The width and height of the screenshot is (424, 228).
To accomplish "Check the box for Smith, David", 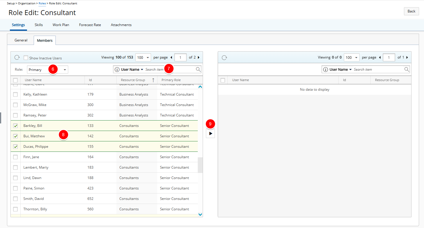I will 15,199.
